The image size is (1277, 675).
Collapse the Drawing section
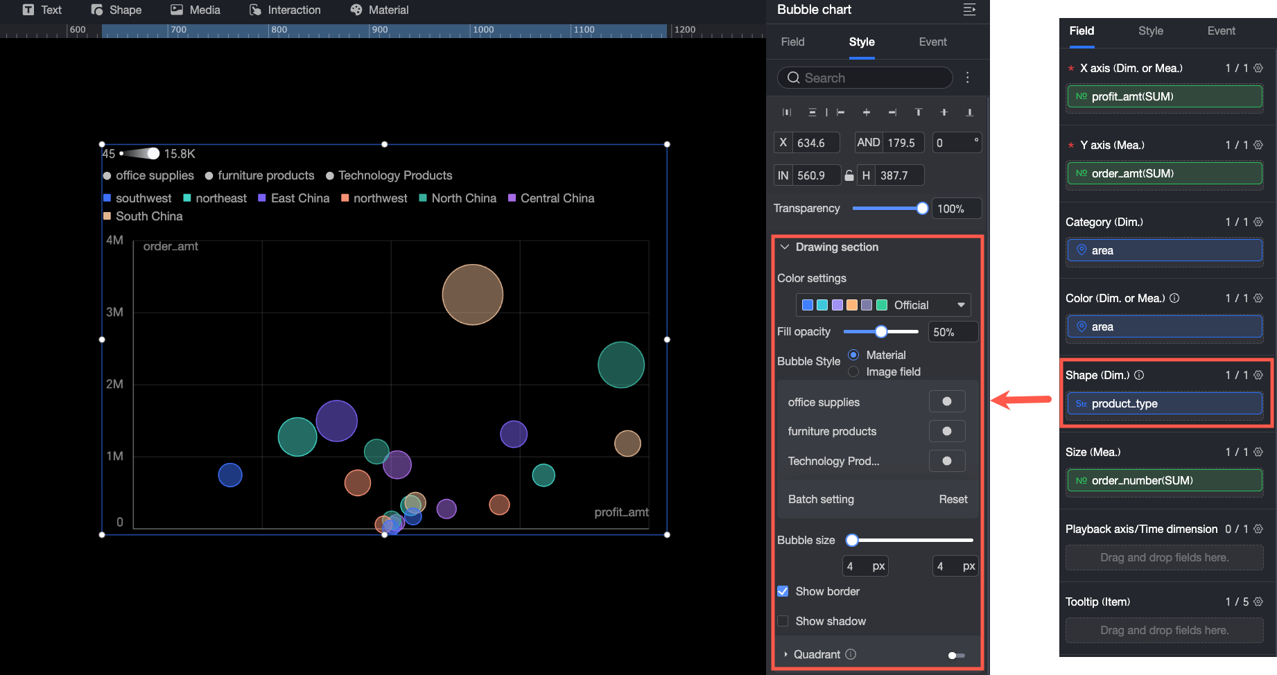point(785,247)
